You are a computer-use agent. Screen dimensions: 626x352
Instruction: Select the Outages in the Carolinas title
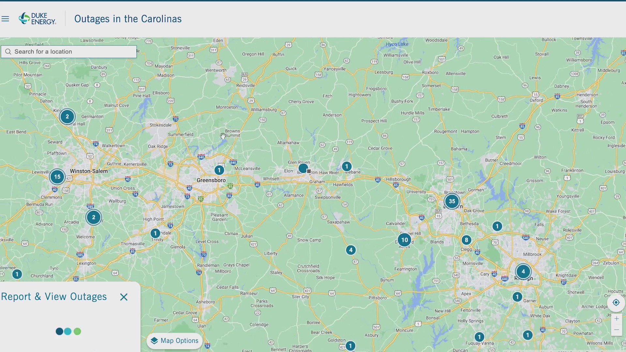click(128, 19)
